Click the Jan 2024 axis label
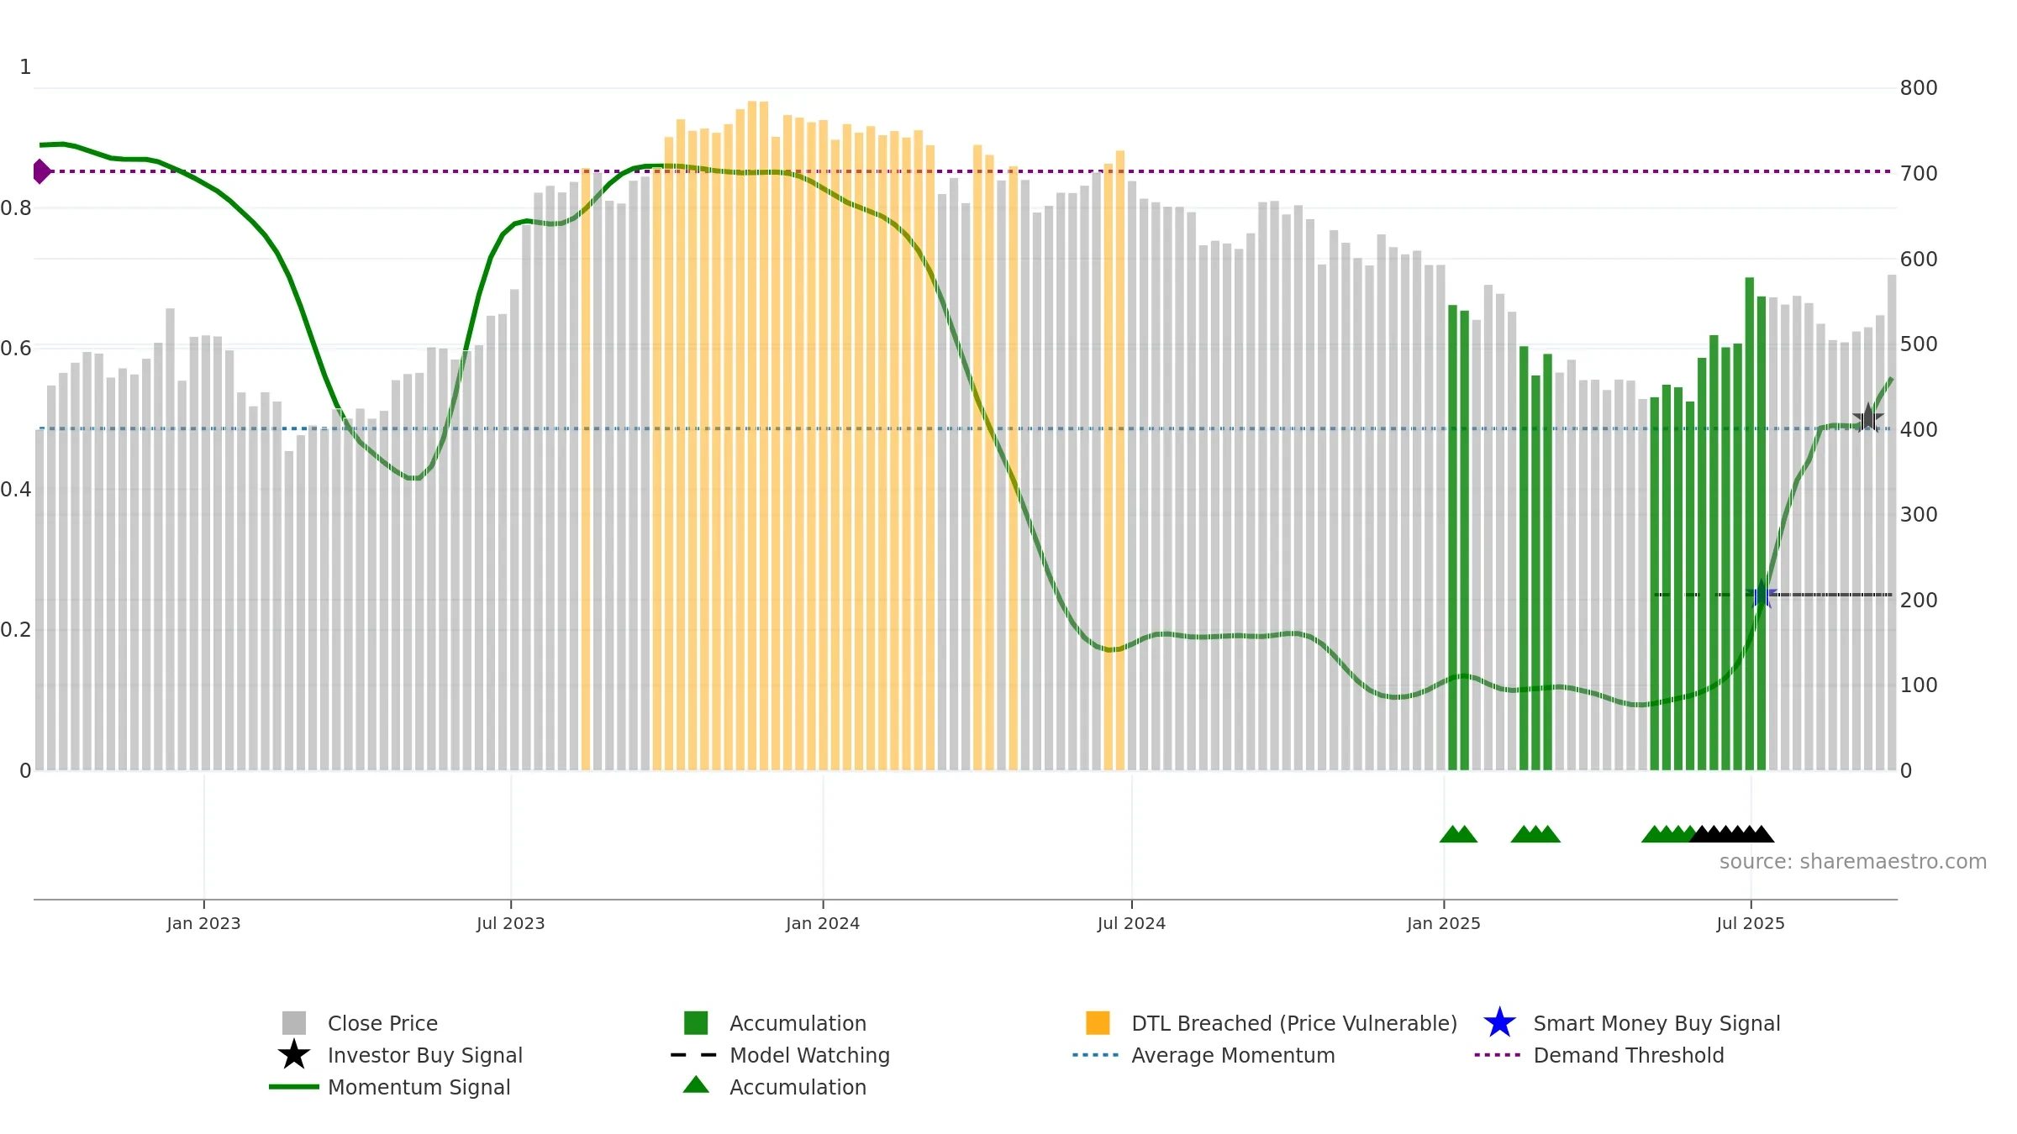 (823, 923)
